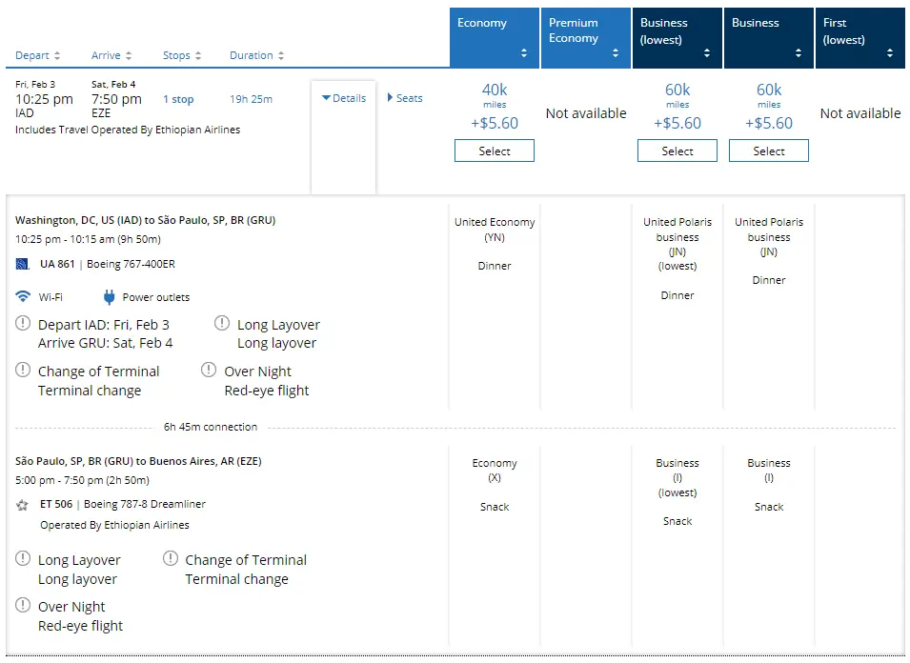Image resolution: width=910 pixels, height=663 pixels.
Task: Sort flights by Duration
Action: click(x=256, y=55)
